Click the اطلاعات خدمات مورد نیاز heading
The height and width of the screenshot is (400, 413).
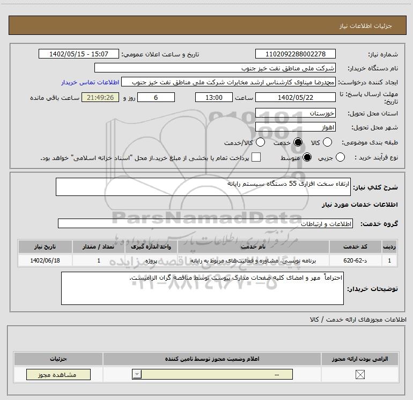359,205
